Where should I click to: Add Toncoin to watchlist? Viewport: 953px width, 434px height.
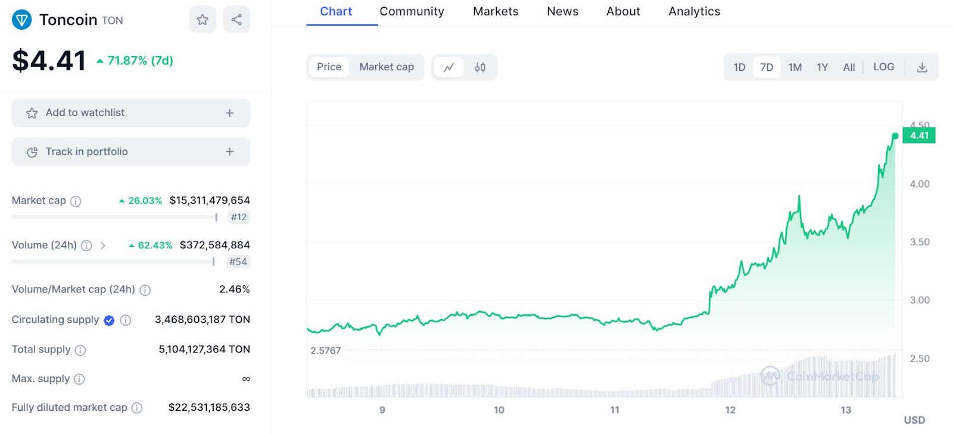131,113
